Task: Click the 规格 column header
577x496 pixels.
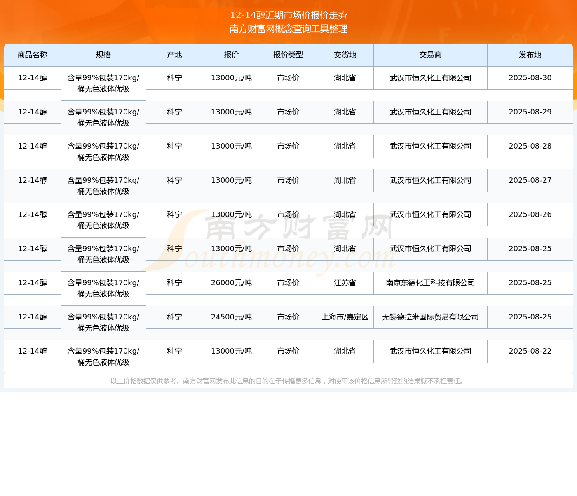Action: click(103, 55)
